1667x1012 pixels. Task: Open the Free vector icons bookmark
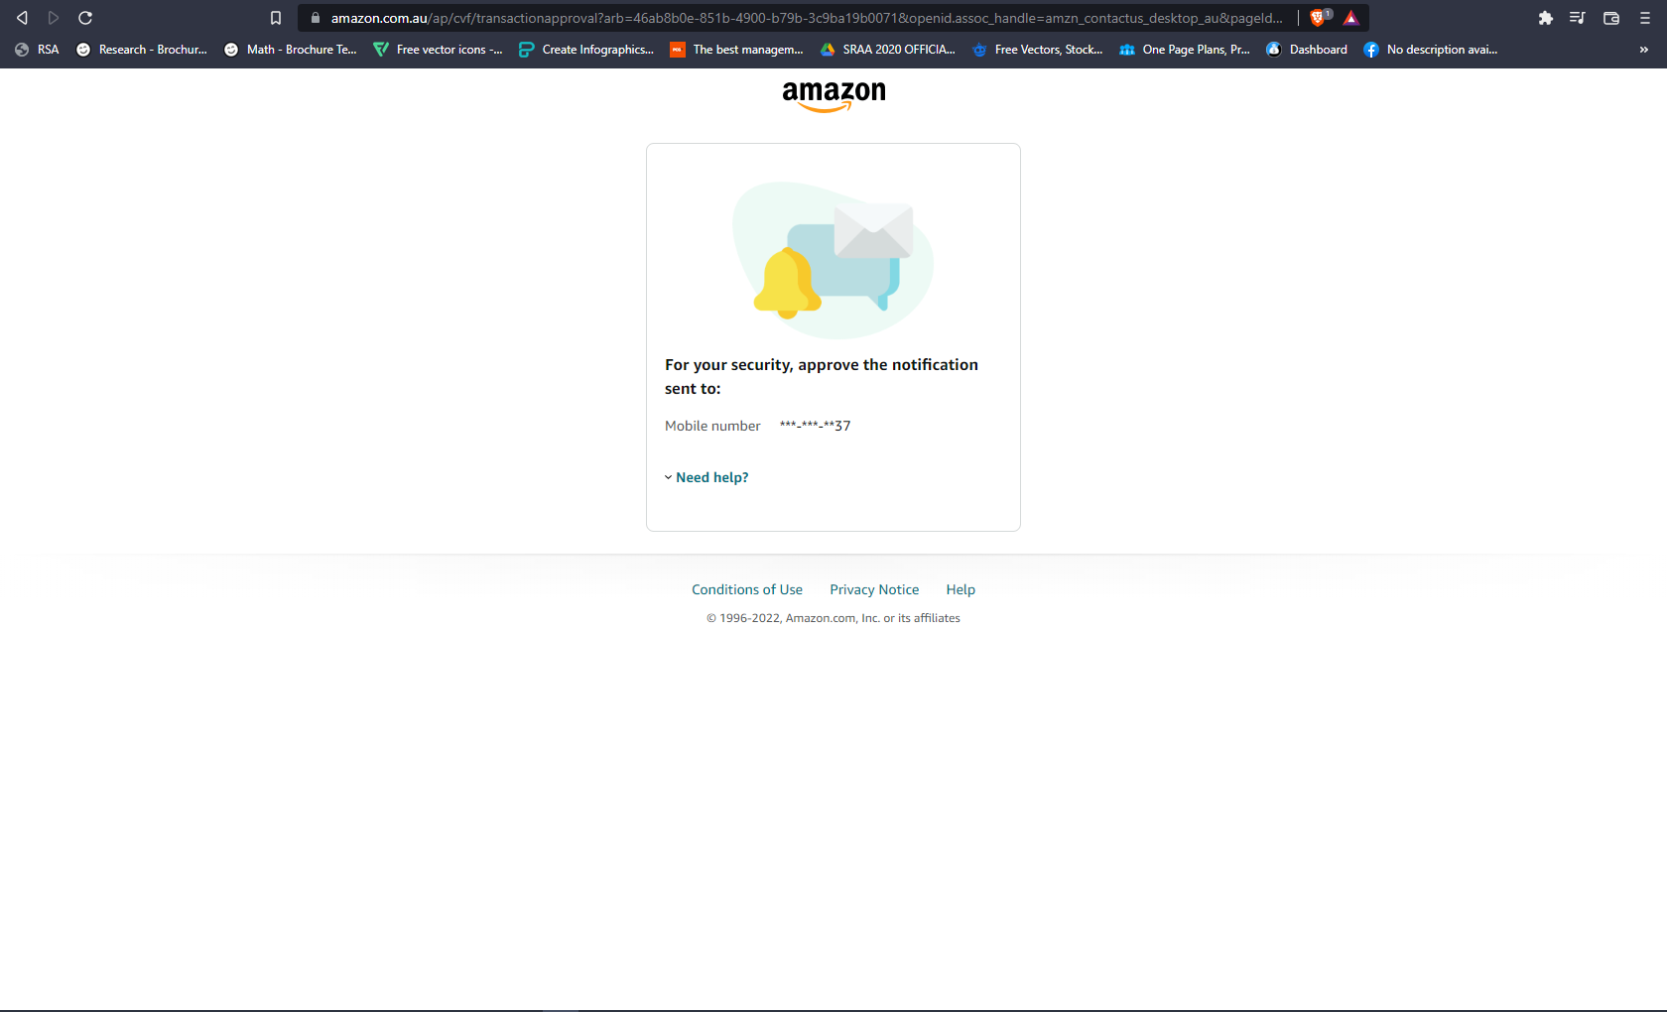click(x=438, y=50)
